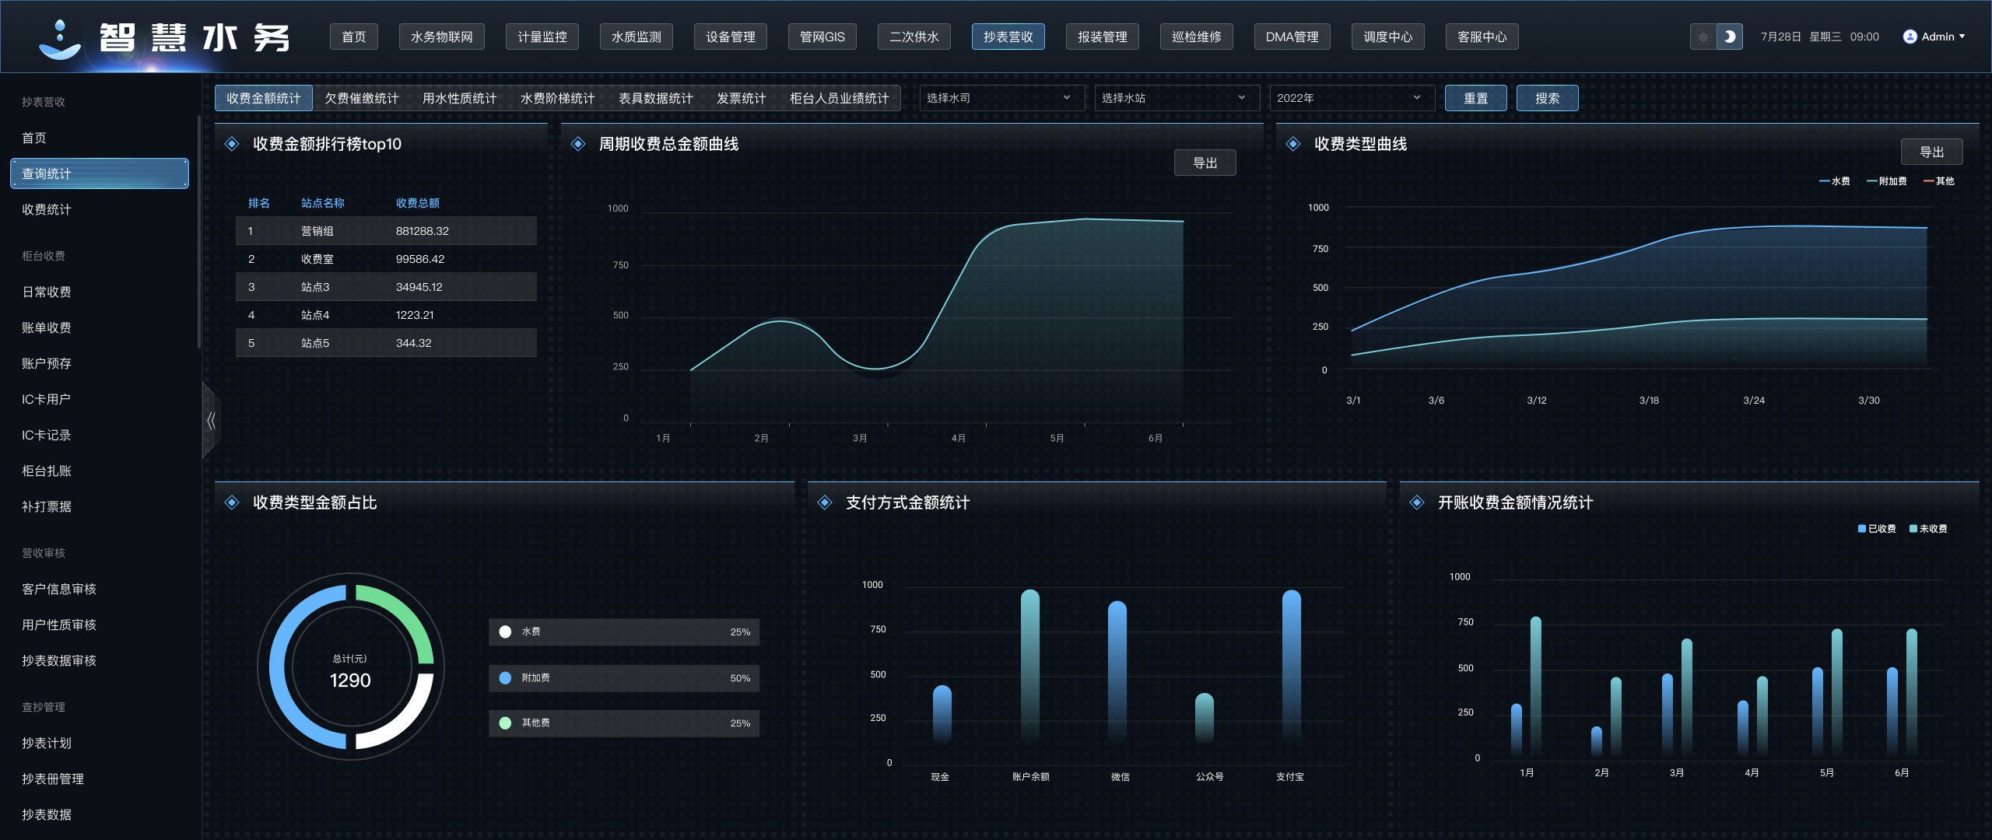Image resolution: width=1992 pixels, height=840 pixels.
Task: Select 其他费 25% row in donut legend
Action: point(624,723)
